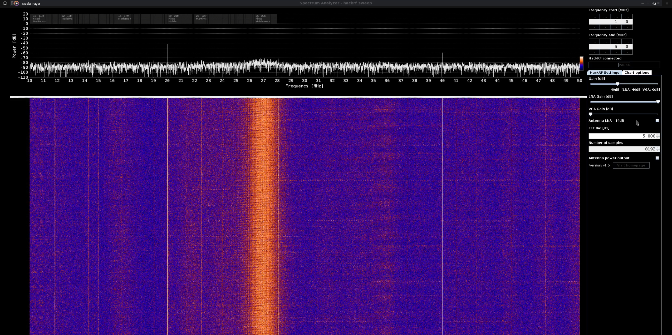
Task: Enable Antenna LNA +14dB checkbox
Action: click(x=657, y=121)
